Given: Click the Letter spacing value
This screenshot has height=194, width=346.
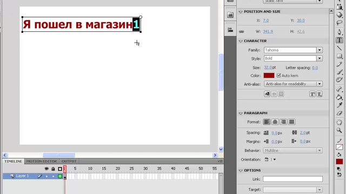Looking at the screenshot, I should click(x=315, y=68).
